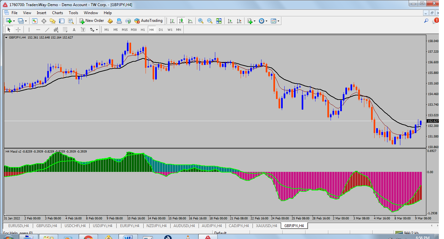Select the Text label 'A' tool

tap(74, 30)
